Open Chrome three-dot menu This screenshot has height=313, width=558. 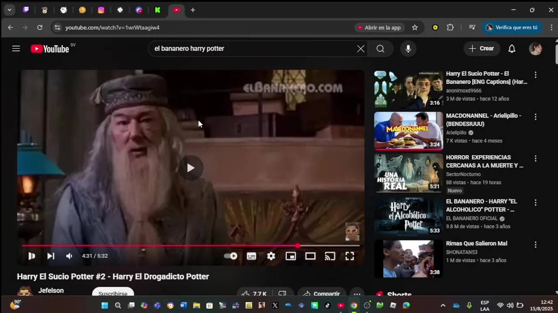(x=551, y=27)
